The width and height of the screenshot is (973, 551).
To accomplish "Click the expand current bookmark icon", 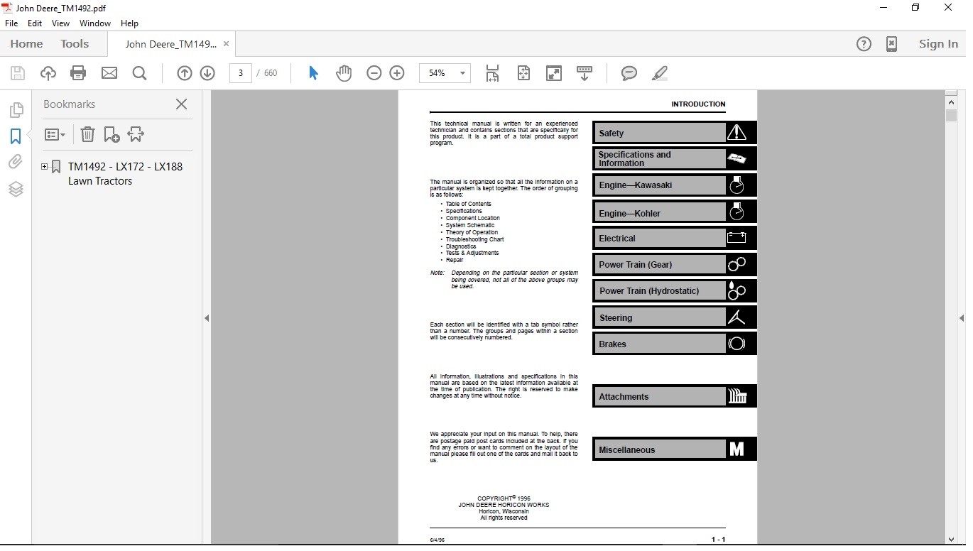I will point(136,134).
